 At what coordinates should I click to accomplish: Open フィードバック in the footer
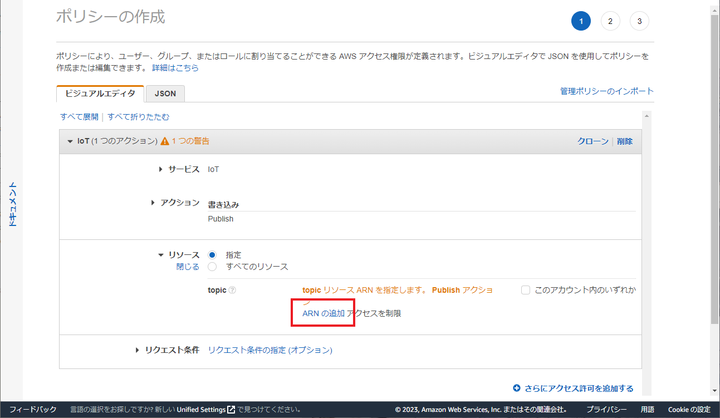[x=33, y=410]
